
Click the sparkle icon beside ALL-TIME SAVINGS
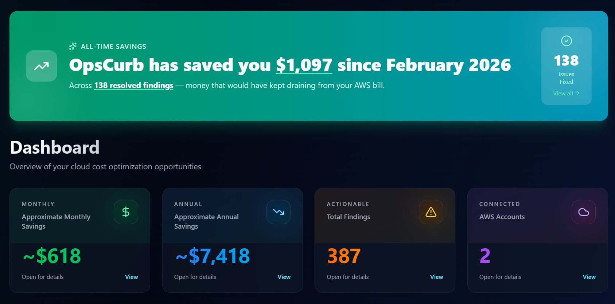coord(73,46)
